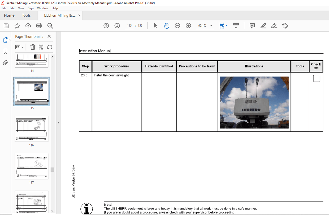Open Search with the magnifying glass icon
Image resolution: width=329 pixels, height=215 pixels.
coord(50,25)
